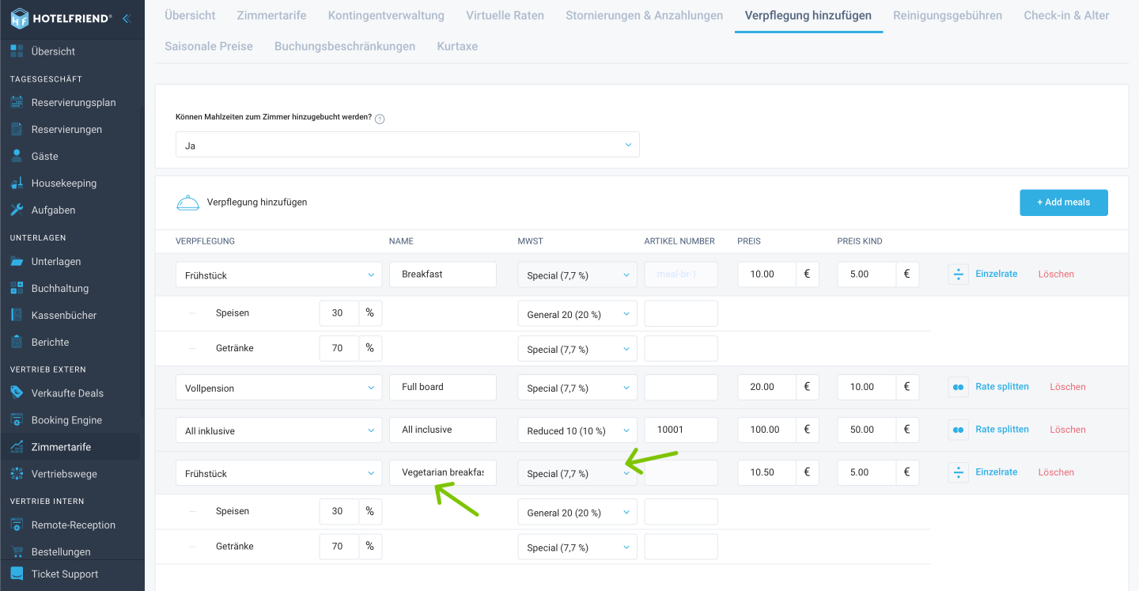Select Zimmertarife in the sidebar
The height and width of the screenshot is (591, 1139).
click(61, 447)
